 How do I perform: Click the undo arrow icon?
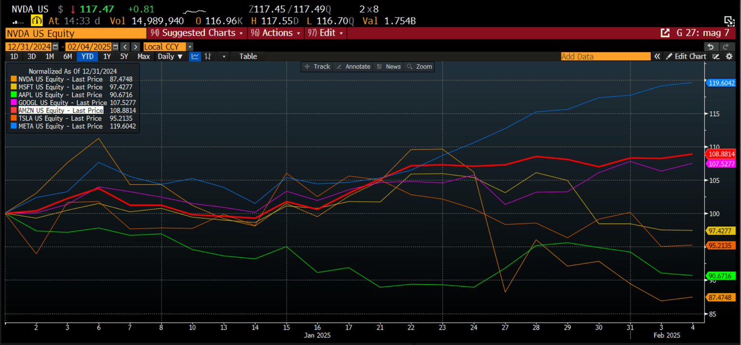pyautogui.click(x=710, y=47)
